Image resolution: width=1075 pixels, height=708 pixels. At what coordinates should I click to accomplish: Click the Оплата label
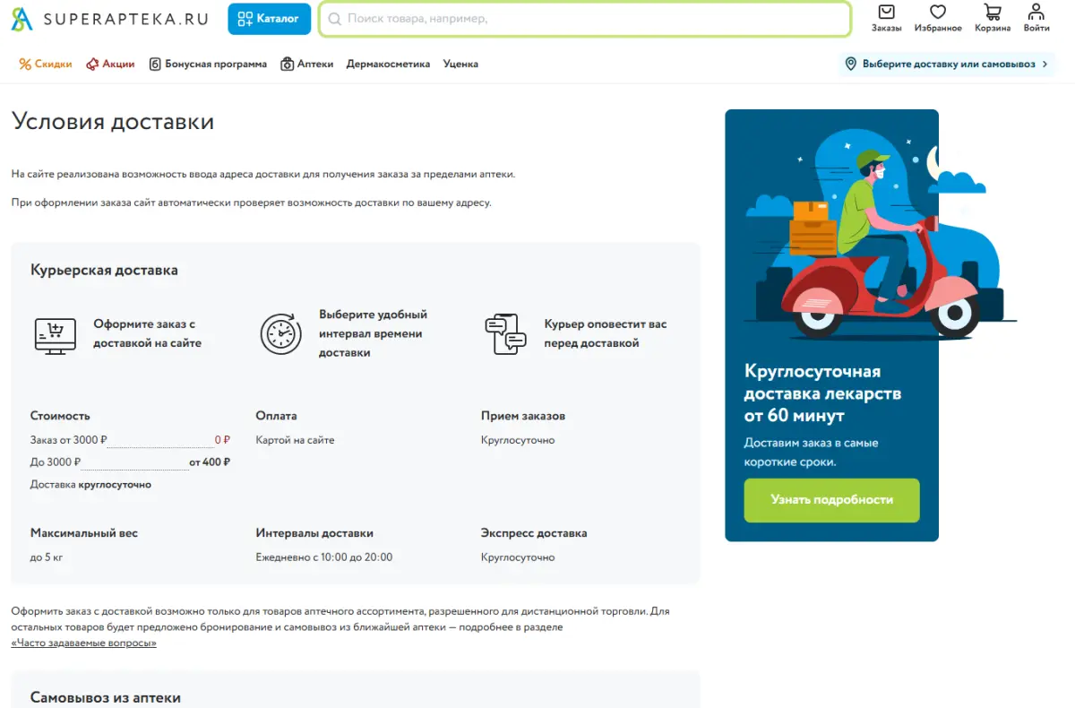pyautogui.click(x=276, y=416)
